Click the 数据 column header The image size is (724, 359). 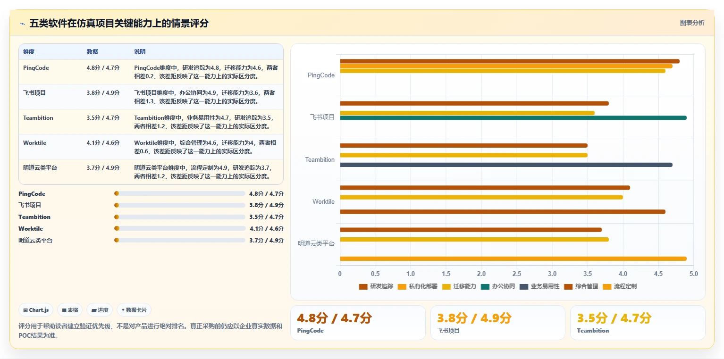(x=93, y=52)
